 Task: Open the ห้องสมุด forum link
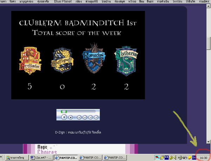pos(120,1)
